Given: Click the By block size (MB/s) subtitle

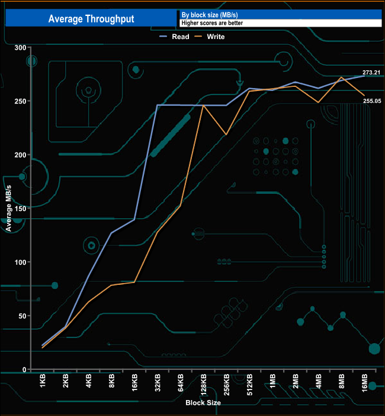Looking at the screenshot, I should coord(210,15).
